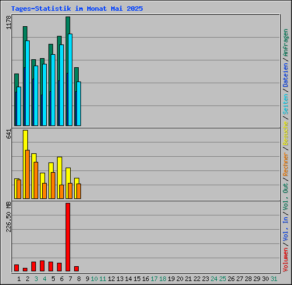Select the cyan Seiten bar for day 8

79,104
